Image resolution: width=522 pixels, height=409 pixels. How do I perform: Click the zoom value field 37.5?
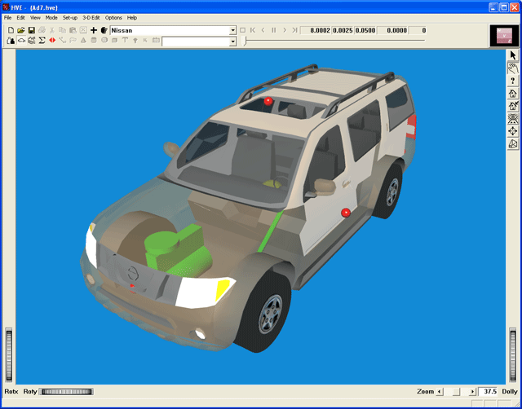tap(488, 392)
